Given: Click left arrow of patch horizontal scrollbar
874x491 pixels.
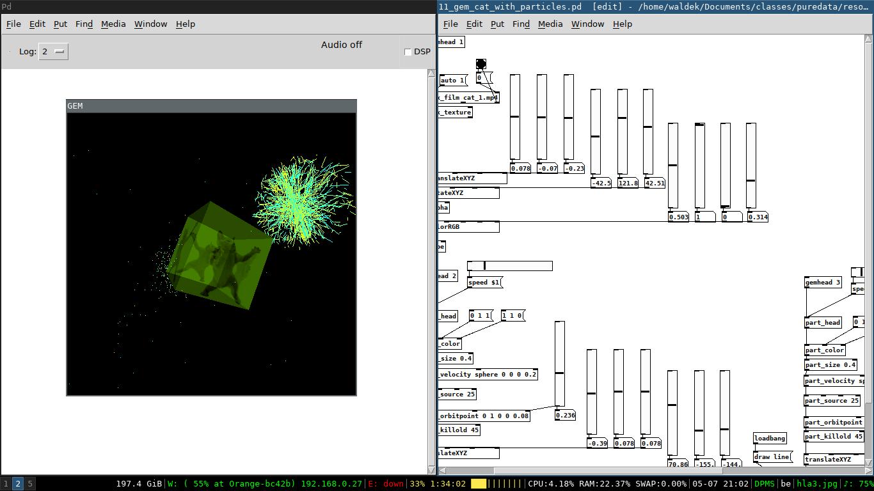Looking at the screenshot, I should point(442,471).
